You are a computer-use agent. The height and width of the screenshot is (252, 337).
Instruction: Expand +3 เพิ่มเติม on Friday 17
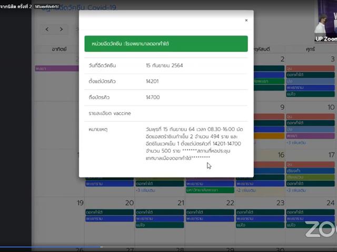click(296, 190)
